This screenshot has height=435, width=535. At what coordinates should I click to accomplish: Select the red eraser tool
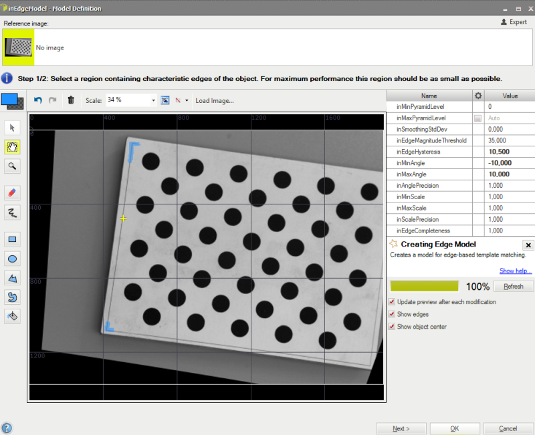point(12,193)
